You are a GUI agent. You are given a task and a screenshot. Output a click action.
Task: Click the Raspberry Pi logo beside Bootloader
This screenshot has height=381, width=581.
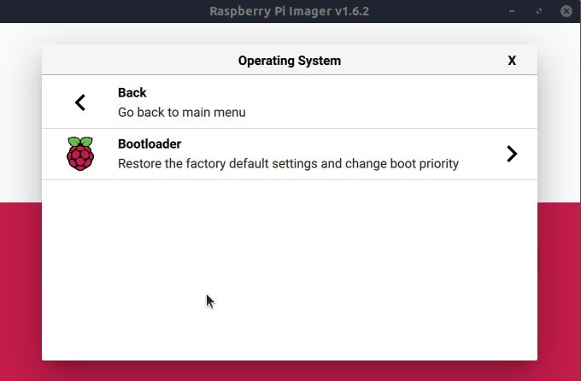pyautogui.click(x=80, y=154)
